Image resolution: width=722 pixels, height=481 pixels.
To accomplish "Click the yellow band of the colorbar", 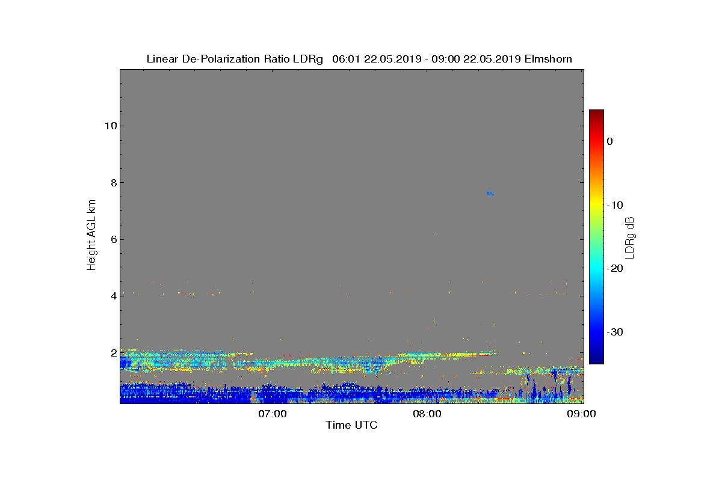I will click(x=596, y=203).
